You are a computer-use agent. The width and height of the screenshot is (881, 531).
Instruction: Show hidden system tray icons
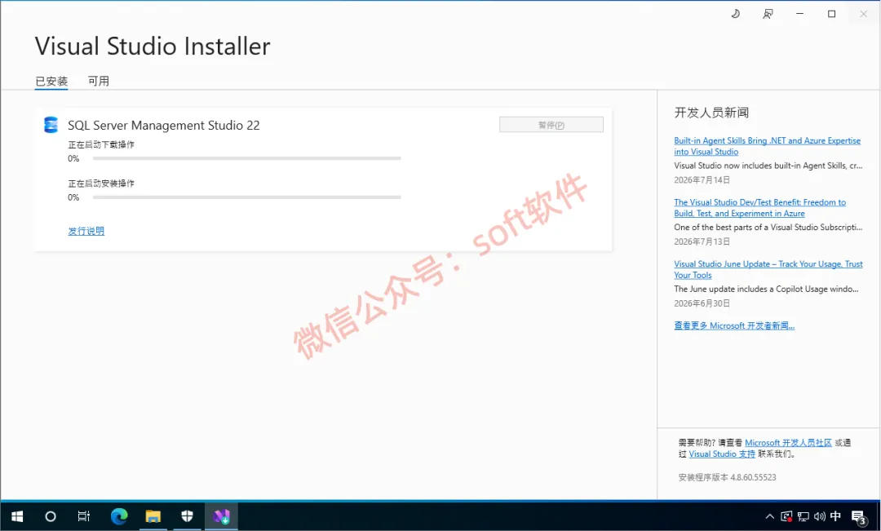click(770, 516)
